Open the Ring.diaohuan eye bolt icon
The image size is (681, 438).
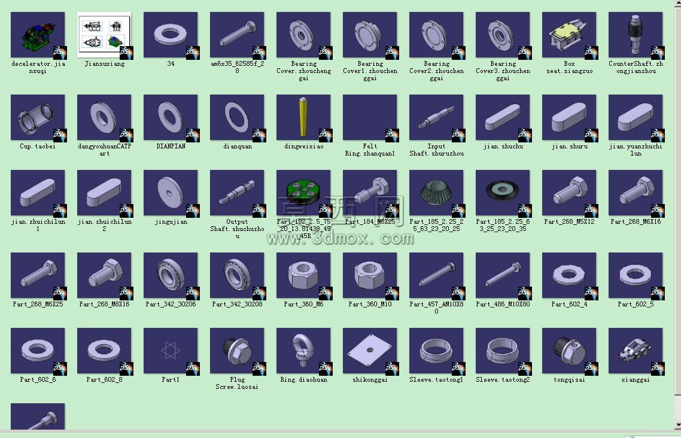tap(303, 351)
